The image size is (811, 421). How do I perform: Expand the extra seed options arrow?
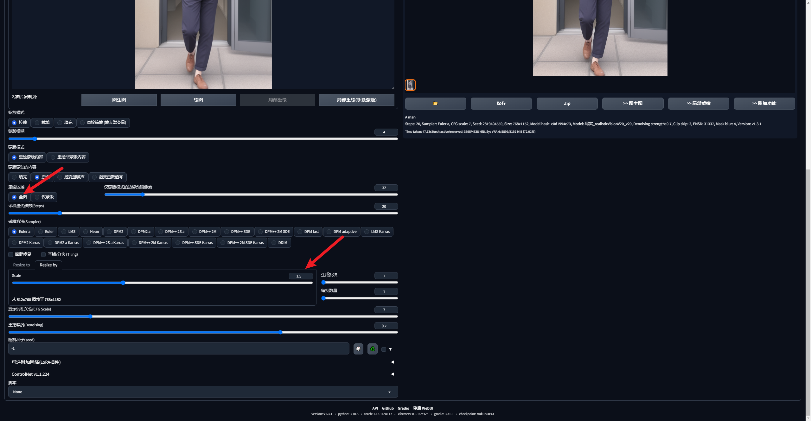coord(391,349)
